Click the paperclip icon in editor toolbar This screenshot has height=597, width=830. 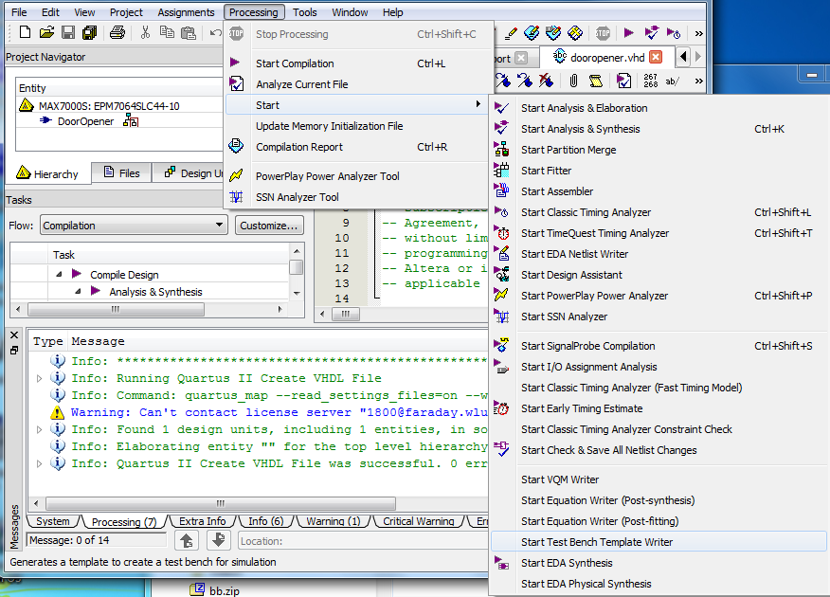[573, 81]
